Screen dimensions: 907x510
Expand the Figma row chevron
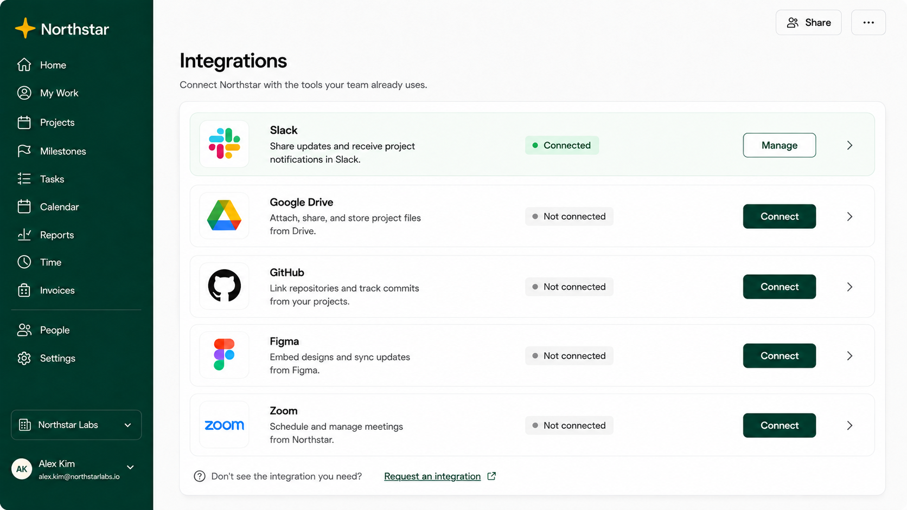(x=849, y=356)
